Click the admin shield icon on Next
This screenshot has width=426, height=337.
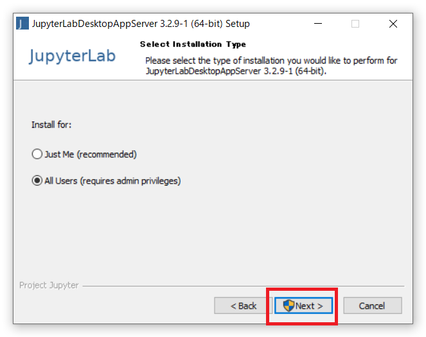[x=288, y=306]
